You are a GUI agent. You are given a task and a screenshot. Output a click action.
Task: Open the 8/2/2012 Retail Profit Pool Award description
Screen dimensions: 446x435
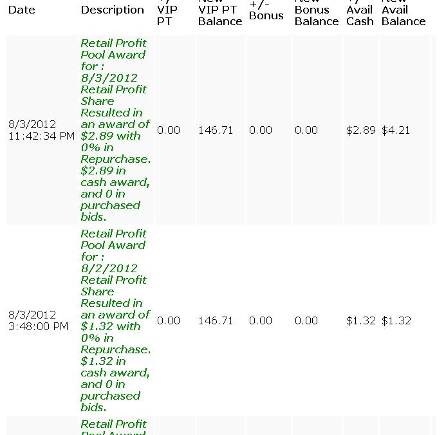pyautogui.click(x=115, y=320)
